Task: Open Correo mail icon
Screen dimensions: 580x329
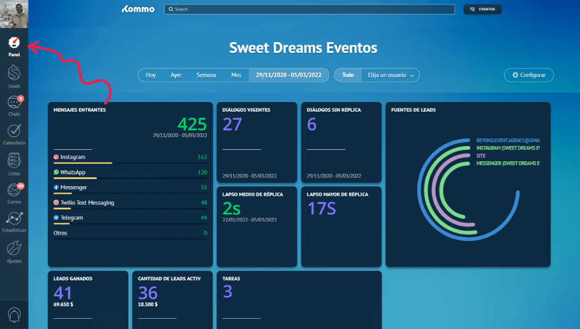Action: [x=14, y=190]
